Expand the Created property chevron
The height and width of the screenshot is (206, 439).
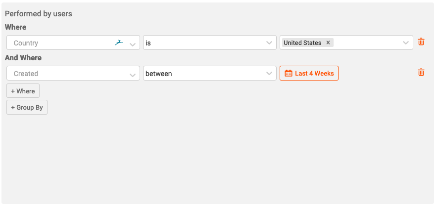133,75
